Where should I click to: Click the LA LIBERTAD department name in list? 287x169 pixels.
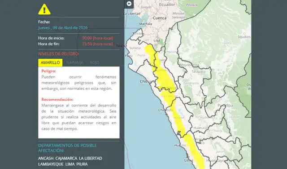(x=91, y=158)
